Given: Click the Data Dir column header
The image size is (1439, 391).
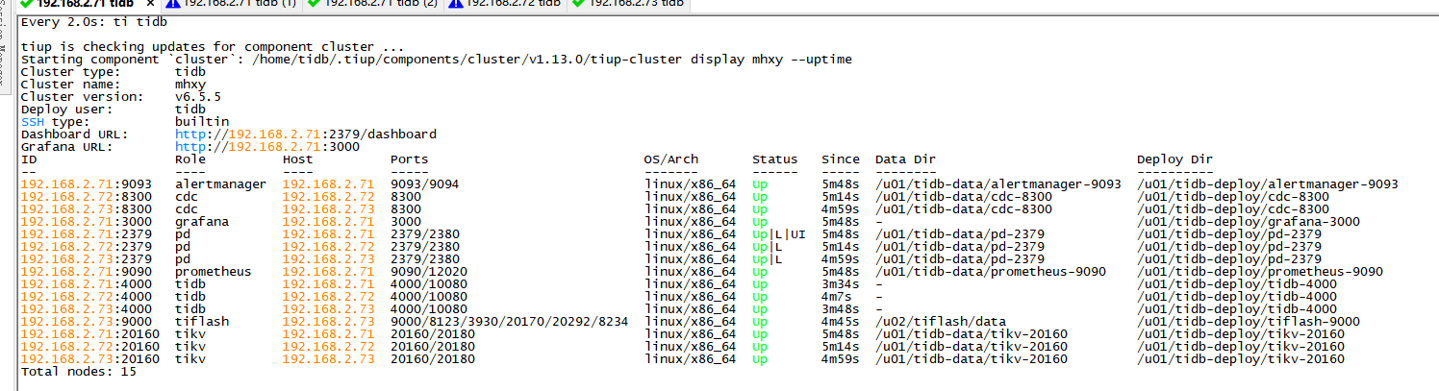Looking at the screenshot, I should (x=906, y=159).
